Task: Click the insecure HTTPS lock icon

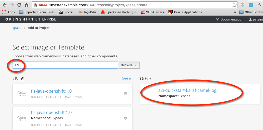Action: point(35,5)
